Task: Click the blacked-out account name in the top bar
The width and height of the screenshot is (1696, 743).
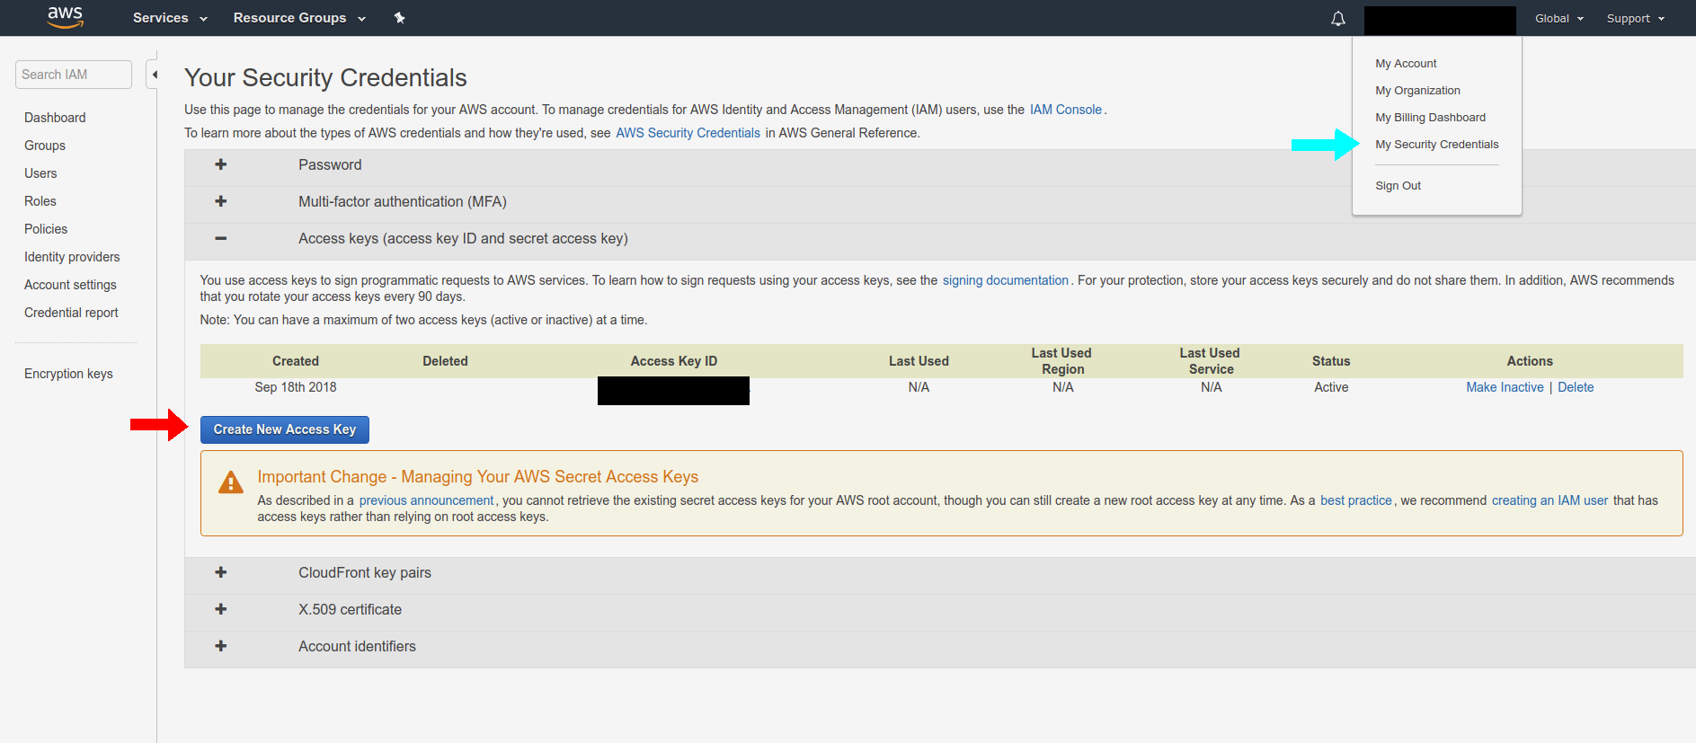Action: (1439, 20)
